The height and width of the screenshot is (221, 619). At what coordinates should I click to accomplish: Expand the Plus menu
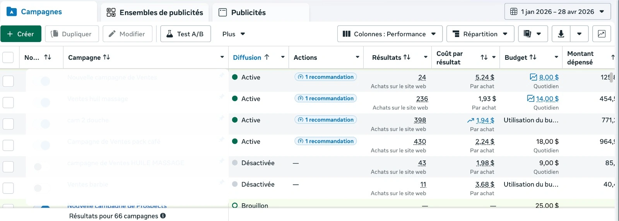coord(234,34)
